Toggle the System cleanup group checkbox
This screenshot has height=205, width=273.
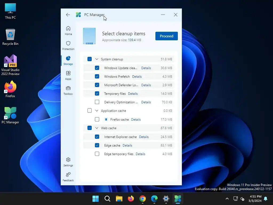click(x=90, y=59)
